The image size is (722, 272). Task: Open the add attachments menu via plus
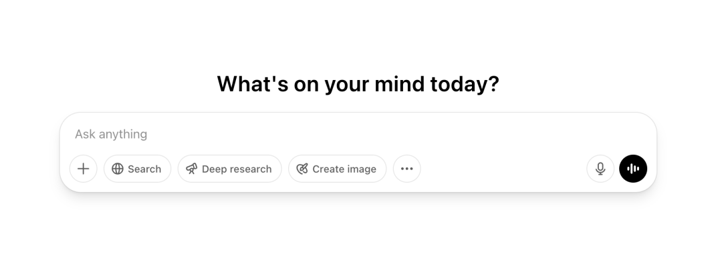click(84, 169)
